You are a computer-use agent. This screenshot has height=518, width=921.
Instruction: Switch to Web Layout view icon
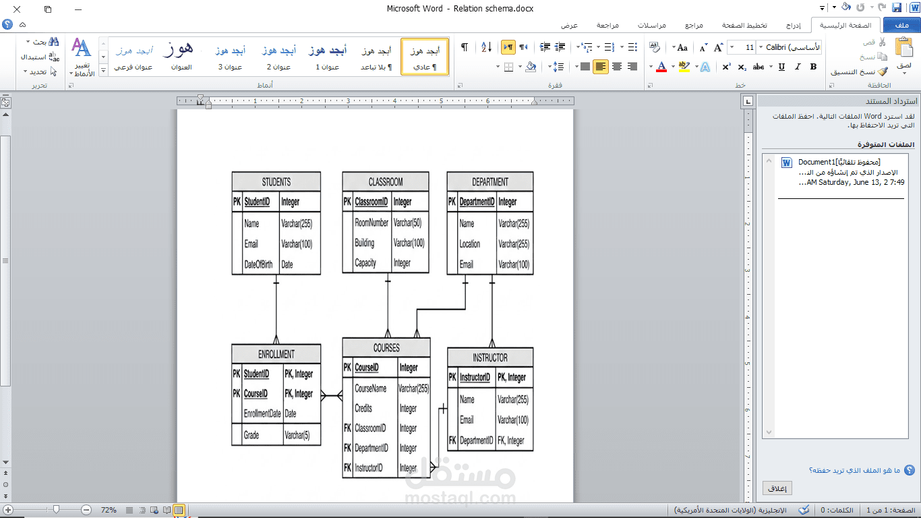pyautogui.click(x=154, y=510)
